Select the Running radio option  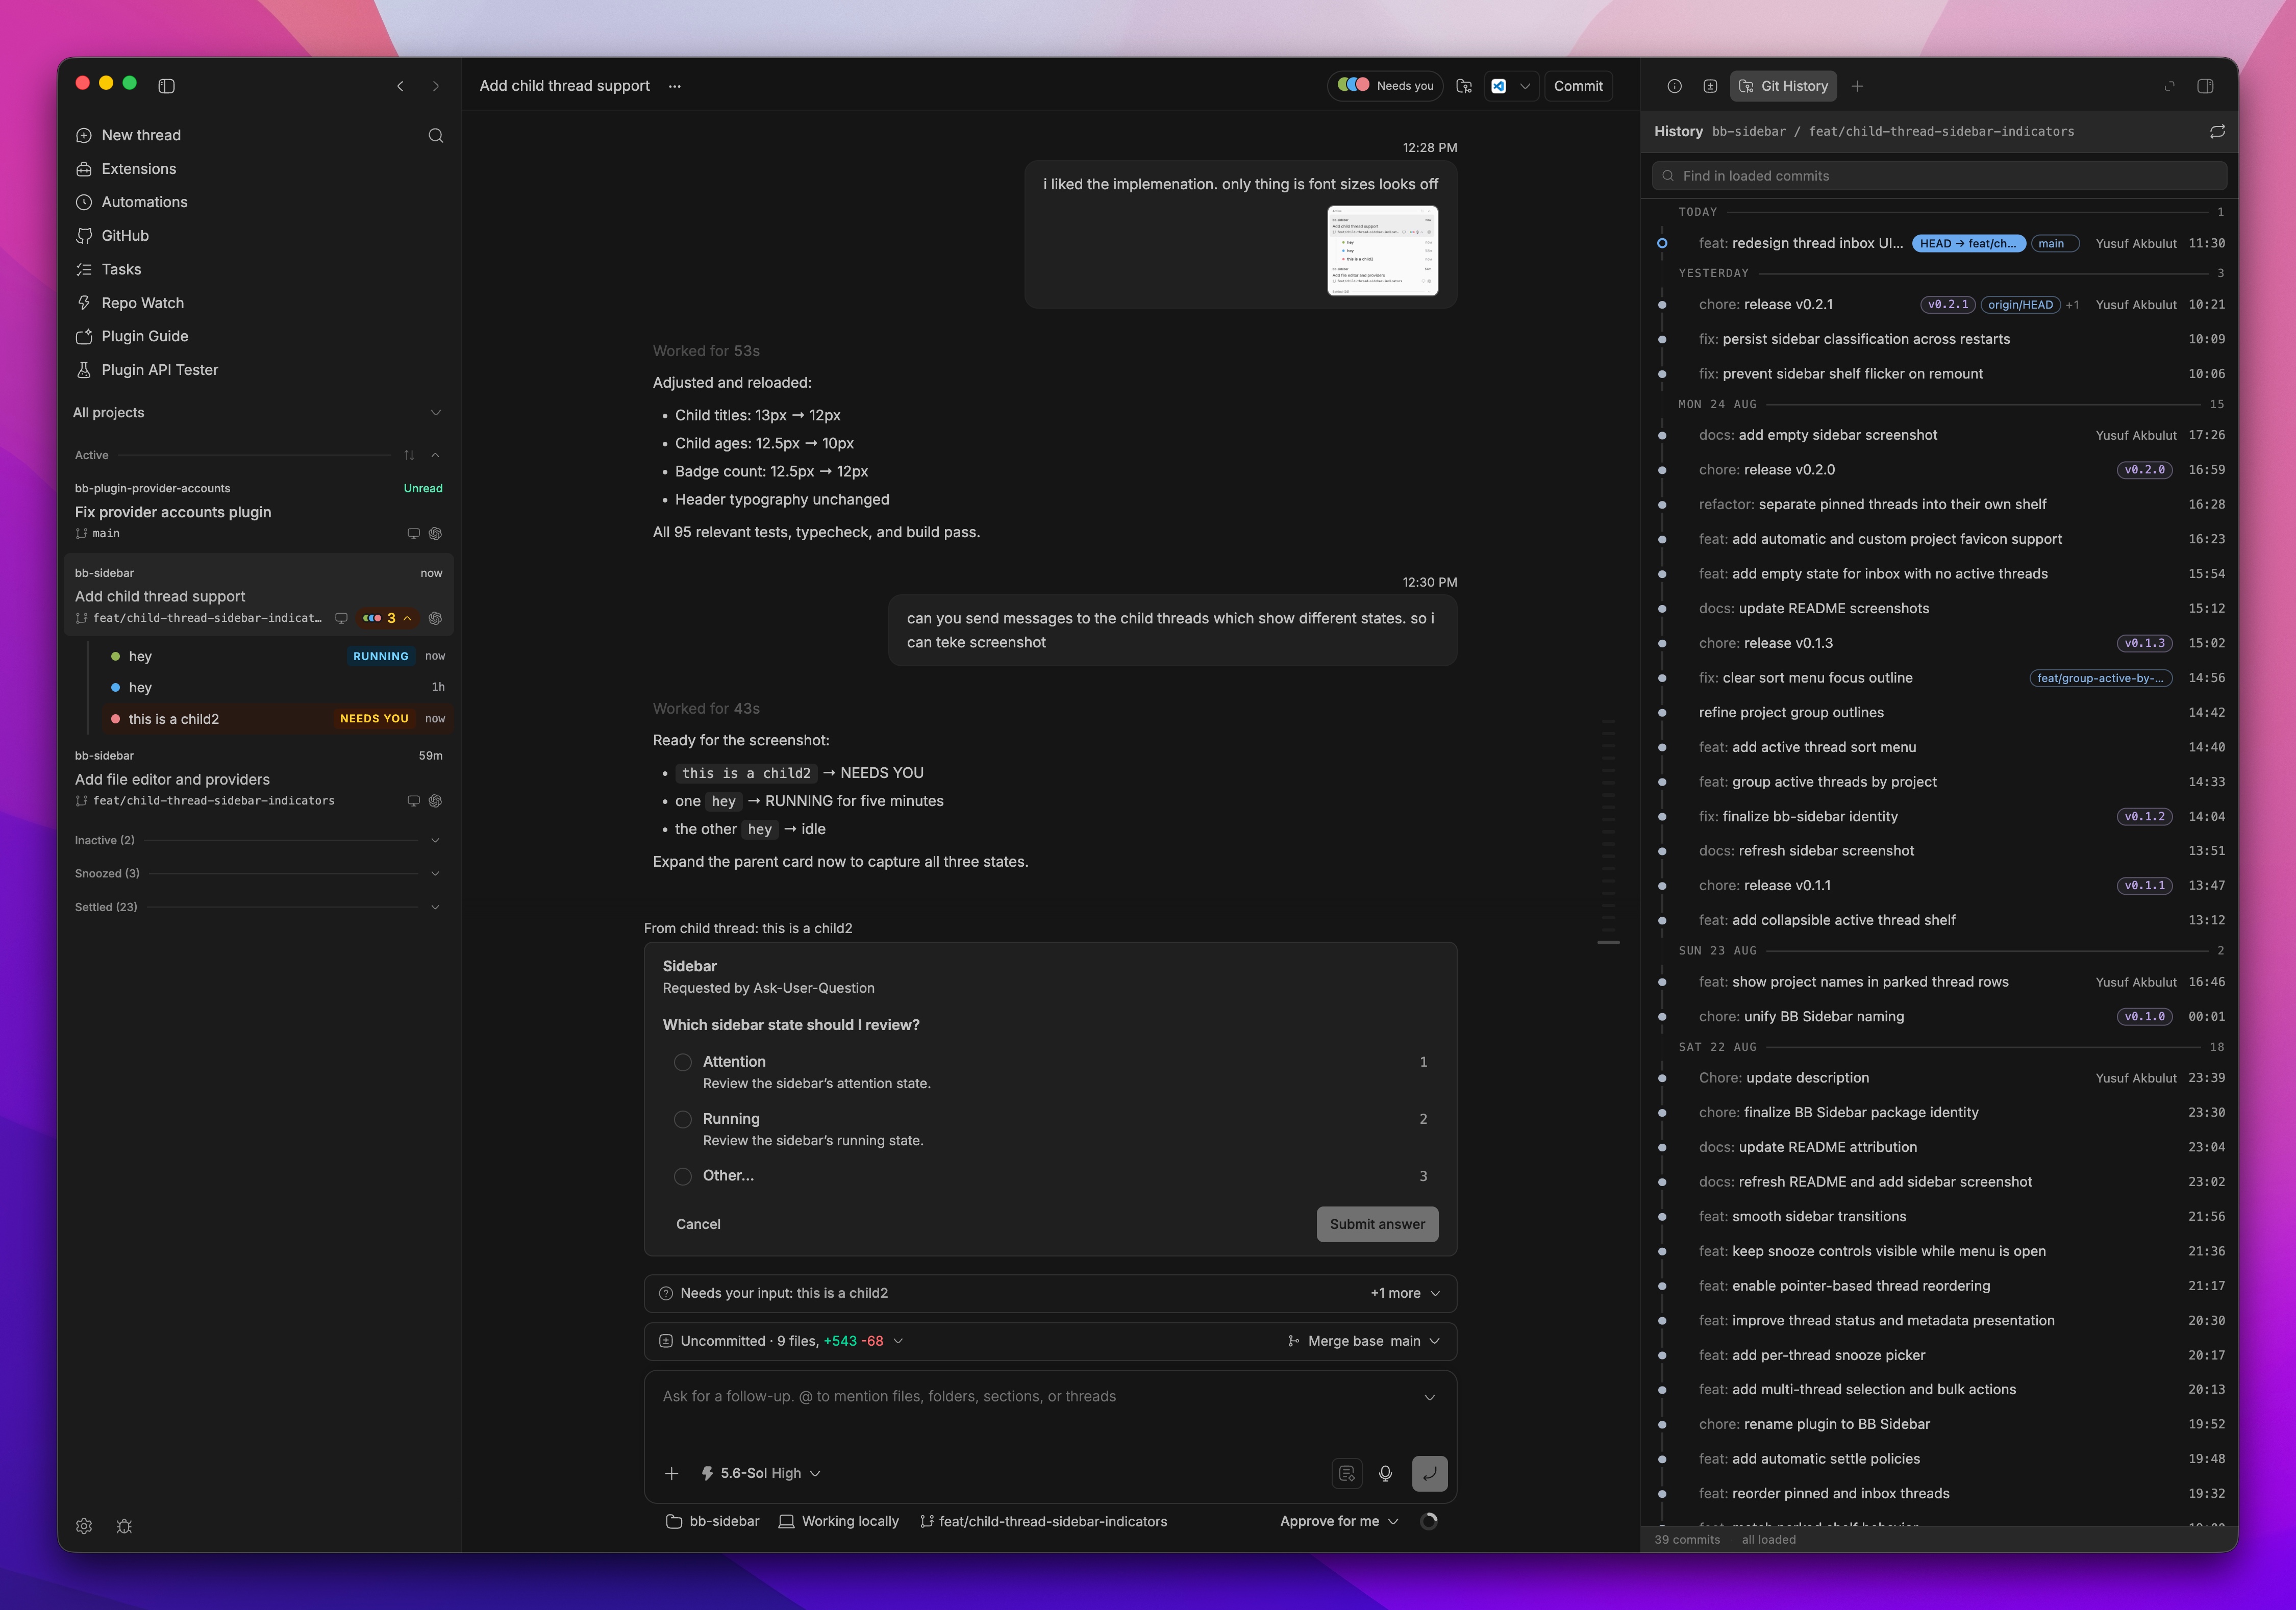(x=683, y=1119)
